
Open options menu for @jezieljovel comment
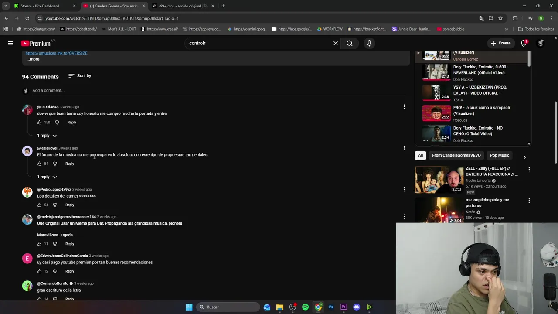pyautogui.click(x=404, y=148)
